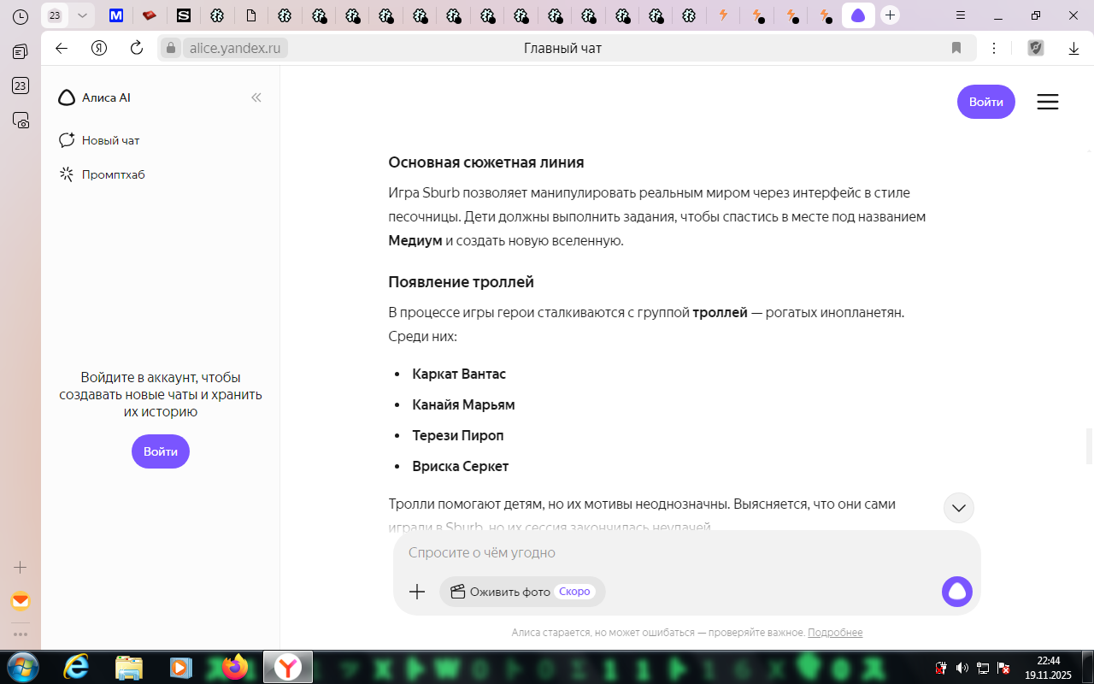Open the Alice hamburger menu
The height and width of the screenshot is (684, 1094).
coord(1048,102)
